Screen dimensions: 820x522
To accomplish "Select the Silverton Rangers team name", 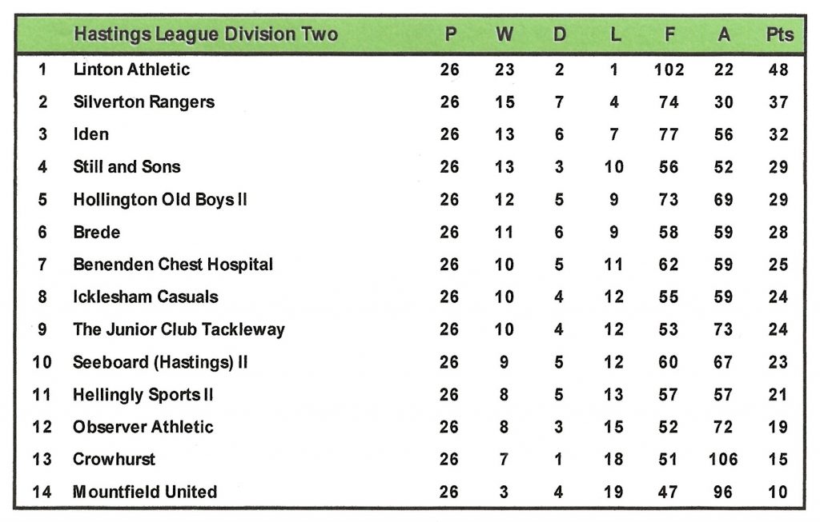I will pyautogui.click(x=143, y=102).
